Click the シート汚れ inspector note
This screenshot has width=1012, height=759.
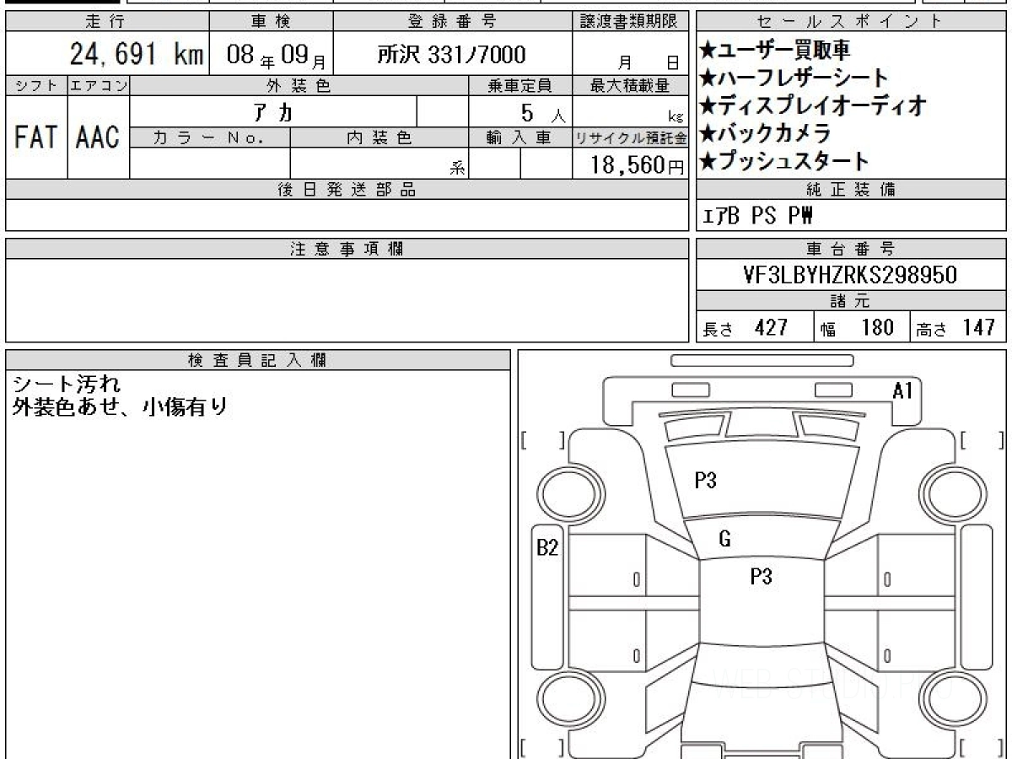pos(67,385)
